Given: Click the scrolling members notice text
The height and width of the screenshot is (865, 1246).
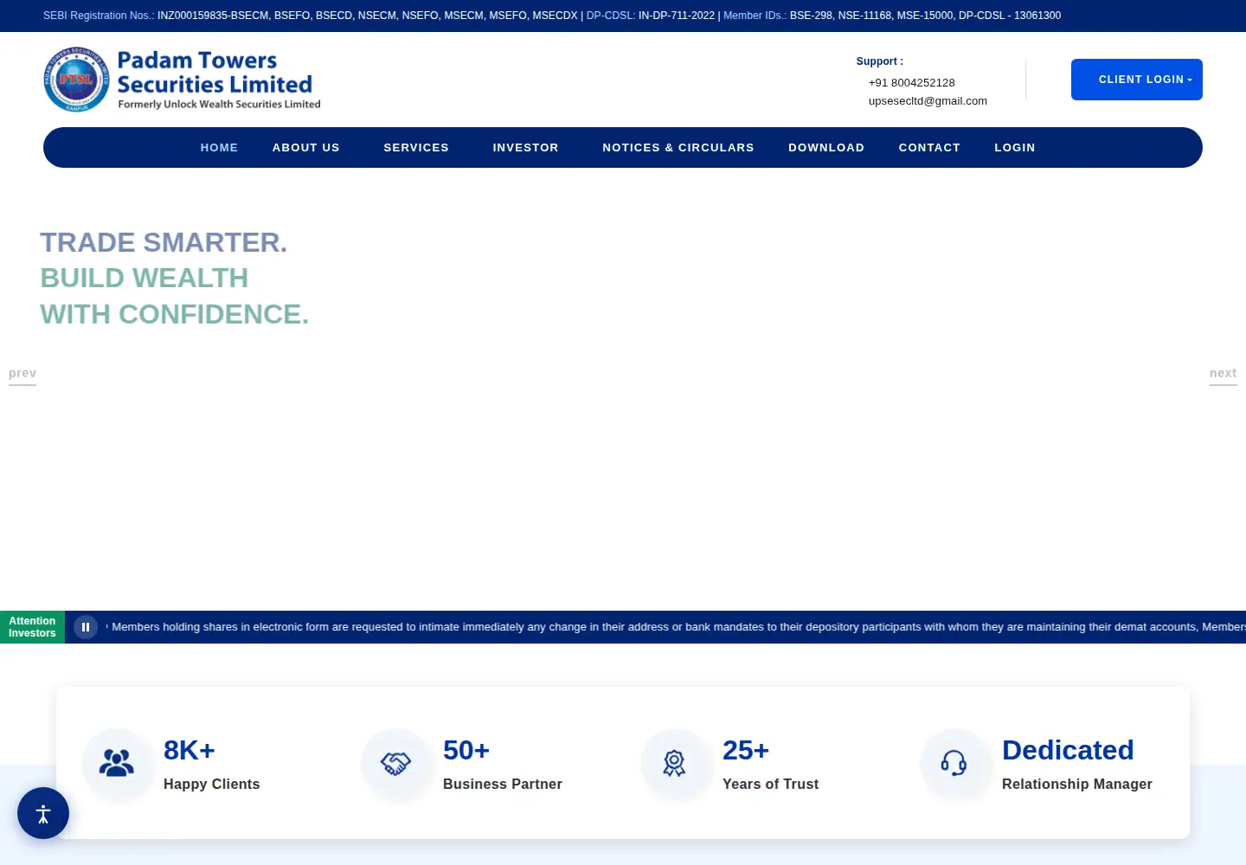Looking at the screenshot, I should click(677, 627).
